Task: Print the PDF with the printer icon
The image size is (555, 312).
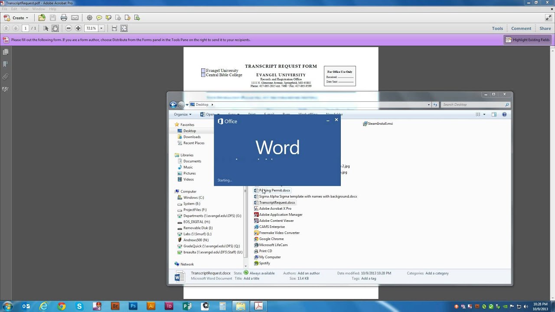Action: pyautogui.click(x=64, y=18)
